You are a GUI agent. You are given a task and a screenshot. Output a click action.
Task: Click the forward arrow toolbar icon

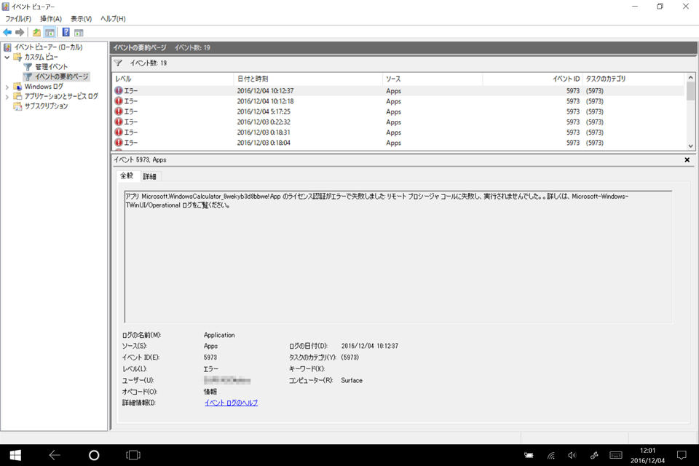point(20,32)
